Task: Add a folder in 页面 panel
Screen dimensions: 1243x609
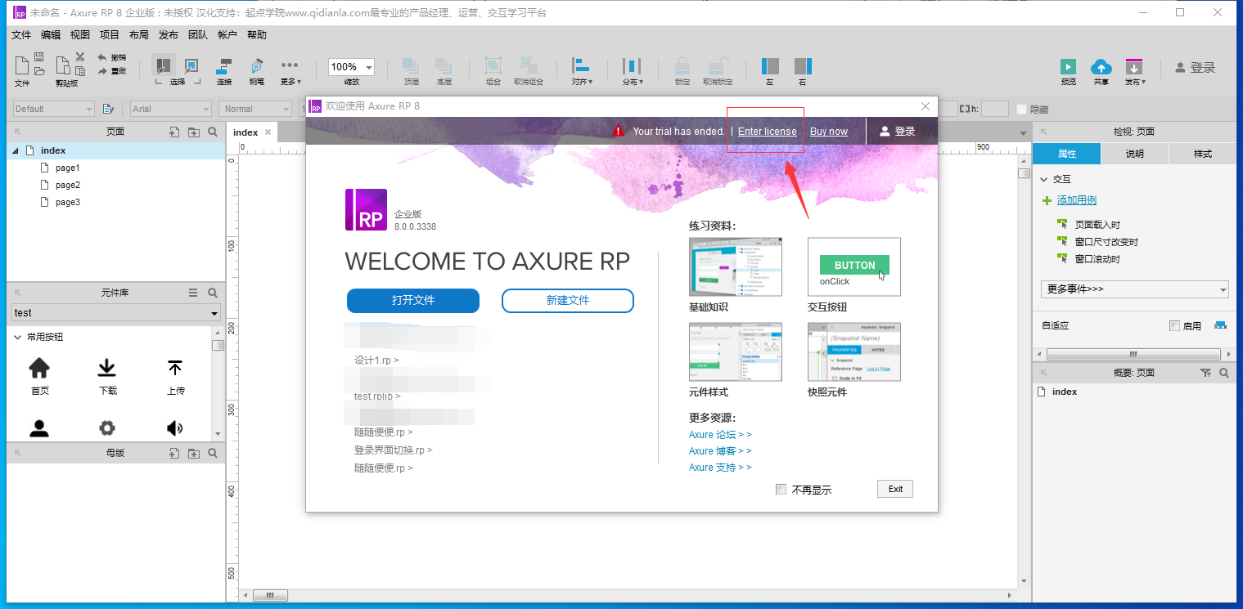Action: [x=193, y=132]
